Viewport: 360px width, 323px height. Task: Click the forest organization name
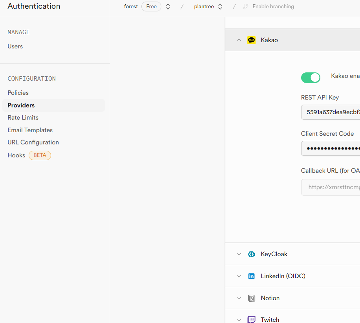131,6
